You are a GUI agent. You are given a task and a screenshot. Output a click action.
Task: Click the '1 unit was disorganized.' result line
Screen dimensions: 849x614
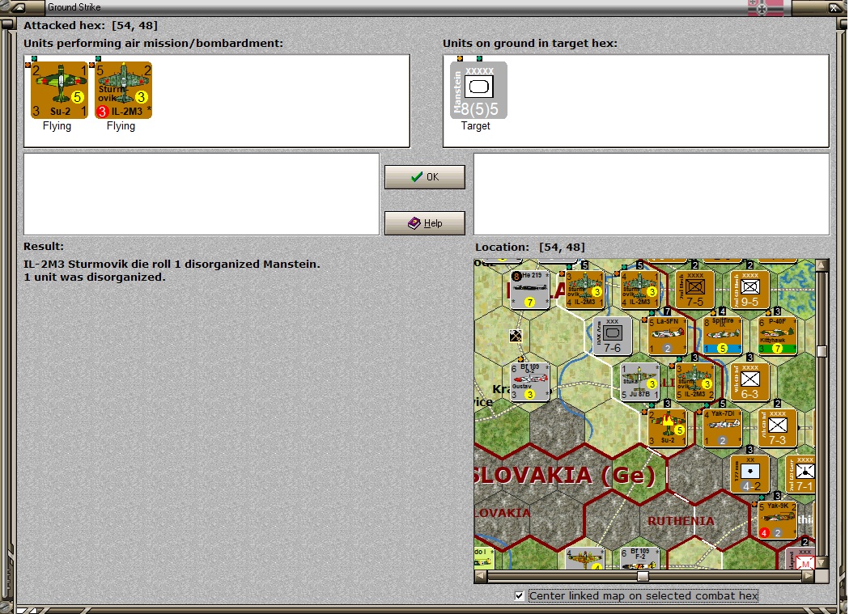(x=94, y=277)
